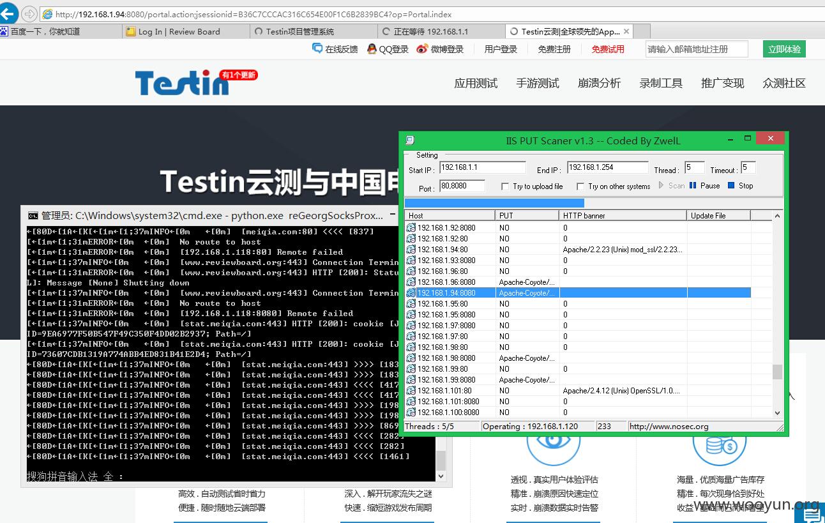Click the Scan play icon in scanner
Image resolution: width=825 pixels, height=523 pixels.
coord(662,186)
